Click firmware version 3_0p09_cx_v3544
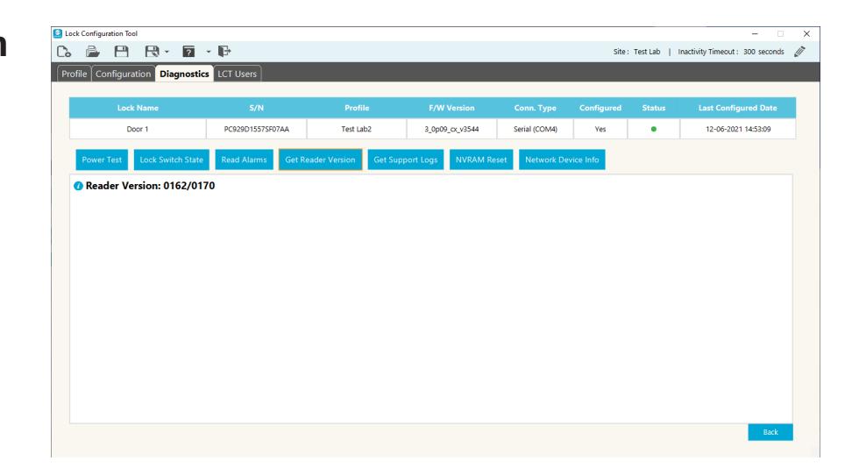The image size is (866, 468). pyautogui.click(x=451, y=130)
